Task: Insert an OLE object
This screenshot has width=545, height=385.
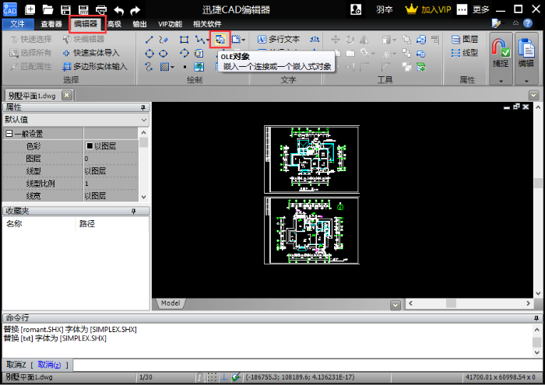Action: (x=220, y=40)
